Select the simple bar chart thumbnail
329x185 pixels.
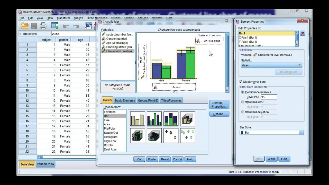138,119
